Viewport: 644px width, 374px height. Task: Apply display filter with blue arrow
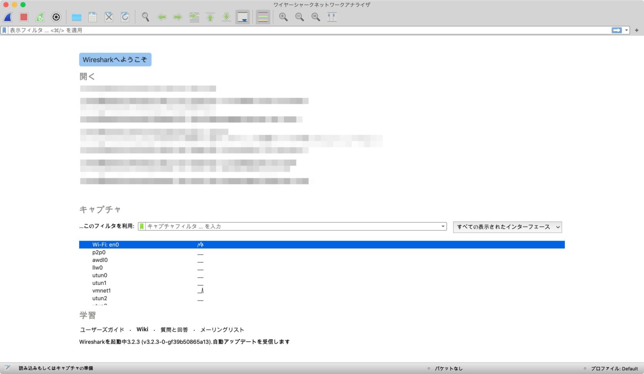pyautogui.click(x=617, y=30)
